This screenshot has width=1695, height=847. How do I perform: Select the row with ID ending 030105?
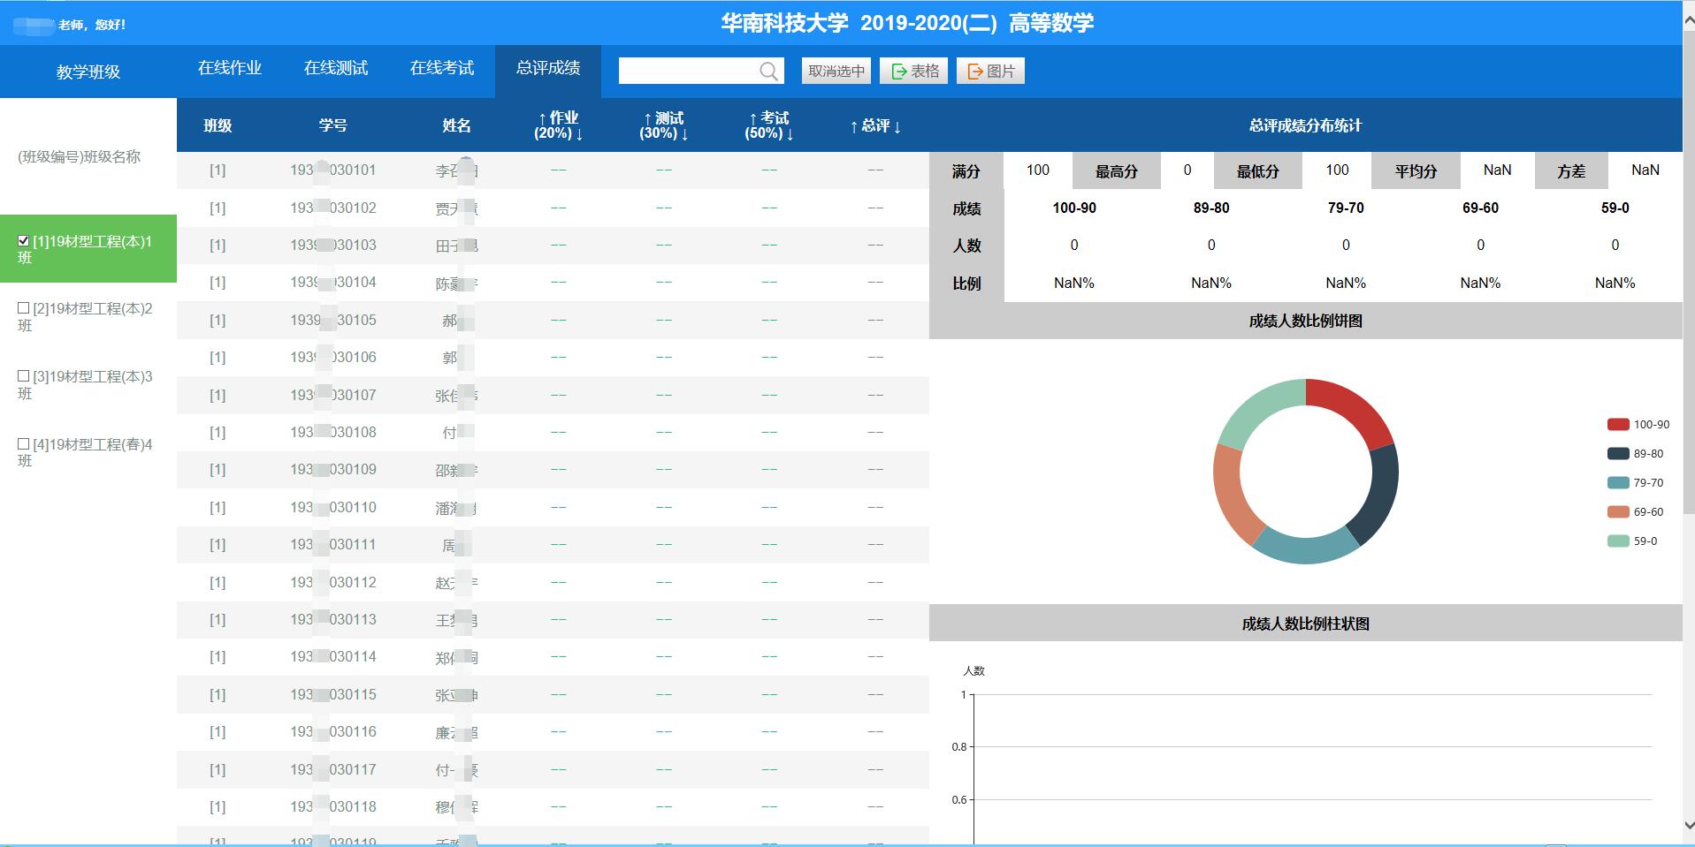pos(553,320)
